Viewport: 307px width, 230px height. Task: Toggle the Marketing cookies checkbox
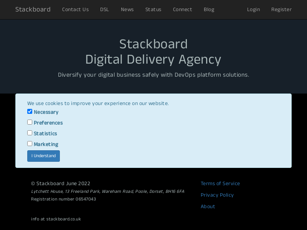[30, 144]
